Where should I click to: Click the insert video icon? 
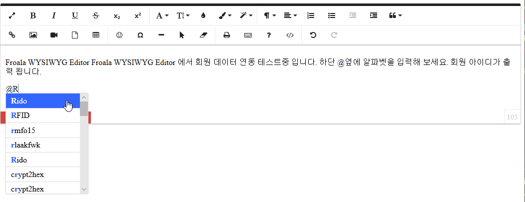54,35
